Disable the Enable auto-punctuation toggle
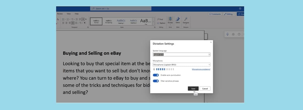The width and height of the screenshot is (303, 110). (x=156, y=75)
